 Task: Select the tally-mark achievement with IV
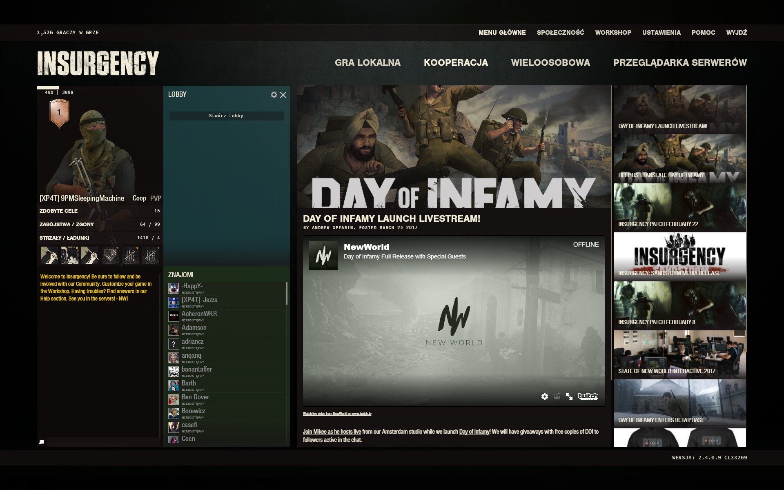pos(131,255)
